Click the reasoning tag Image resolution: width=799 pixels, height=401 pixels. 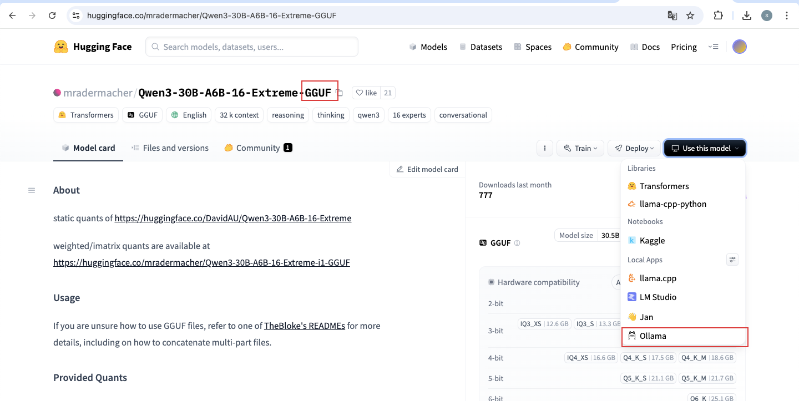[288, 115]
